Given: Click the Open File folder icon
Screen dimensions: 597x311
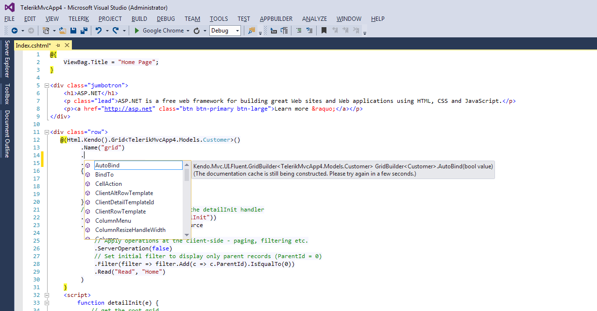Looking at the screenshot, I should click(x=63, y=31).
